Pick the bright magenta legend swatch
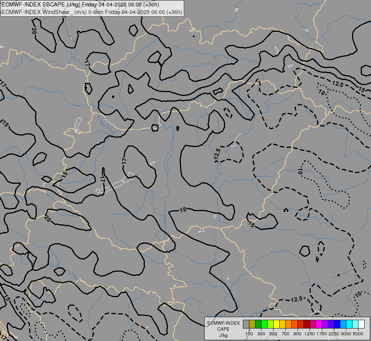The image size is (371, 341). [x=319, y=324]
